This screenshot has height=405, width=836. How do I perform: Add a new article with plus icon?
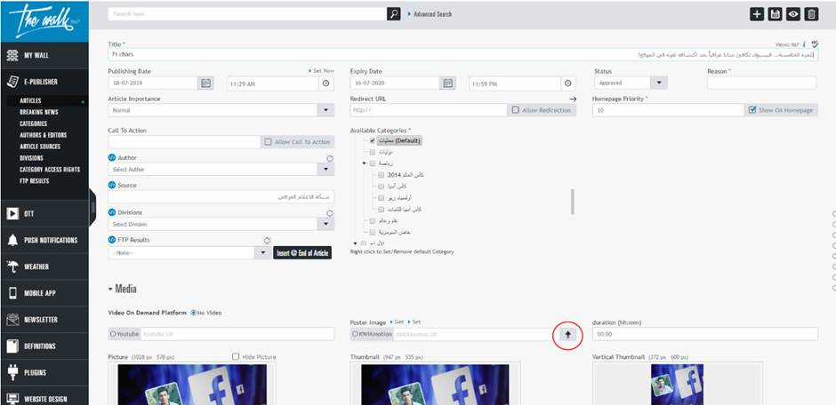click(757, 14)
